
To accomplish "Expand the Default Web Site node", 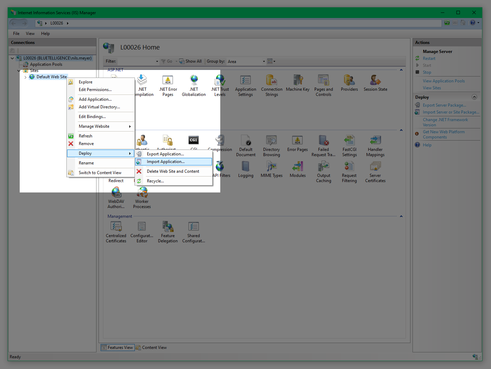I will 25,77.
